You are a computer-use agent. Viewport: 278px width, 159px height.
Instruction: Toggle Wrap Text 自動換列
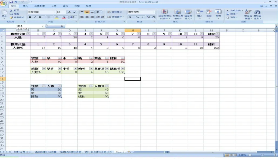point(115,12)
